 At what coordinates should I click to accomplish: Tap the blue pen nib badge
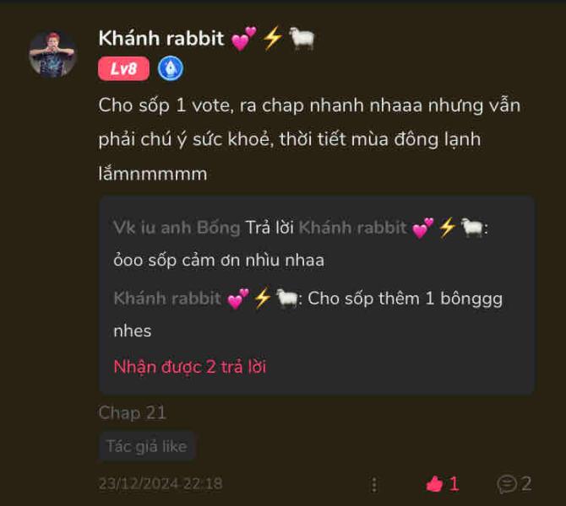tap(171, 68)
